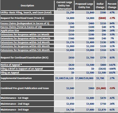Select Extensions for Response within 5th Month
118x113 pixels.
click(25, 50)
